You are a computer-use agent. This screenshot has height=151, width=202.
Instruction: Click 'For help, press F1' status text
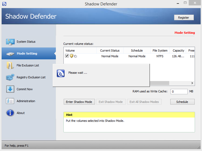pyautogui.click(x=17, y=146)
